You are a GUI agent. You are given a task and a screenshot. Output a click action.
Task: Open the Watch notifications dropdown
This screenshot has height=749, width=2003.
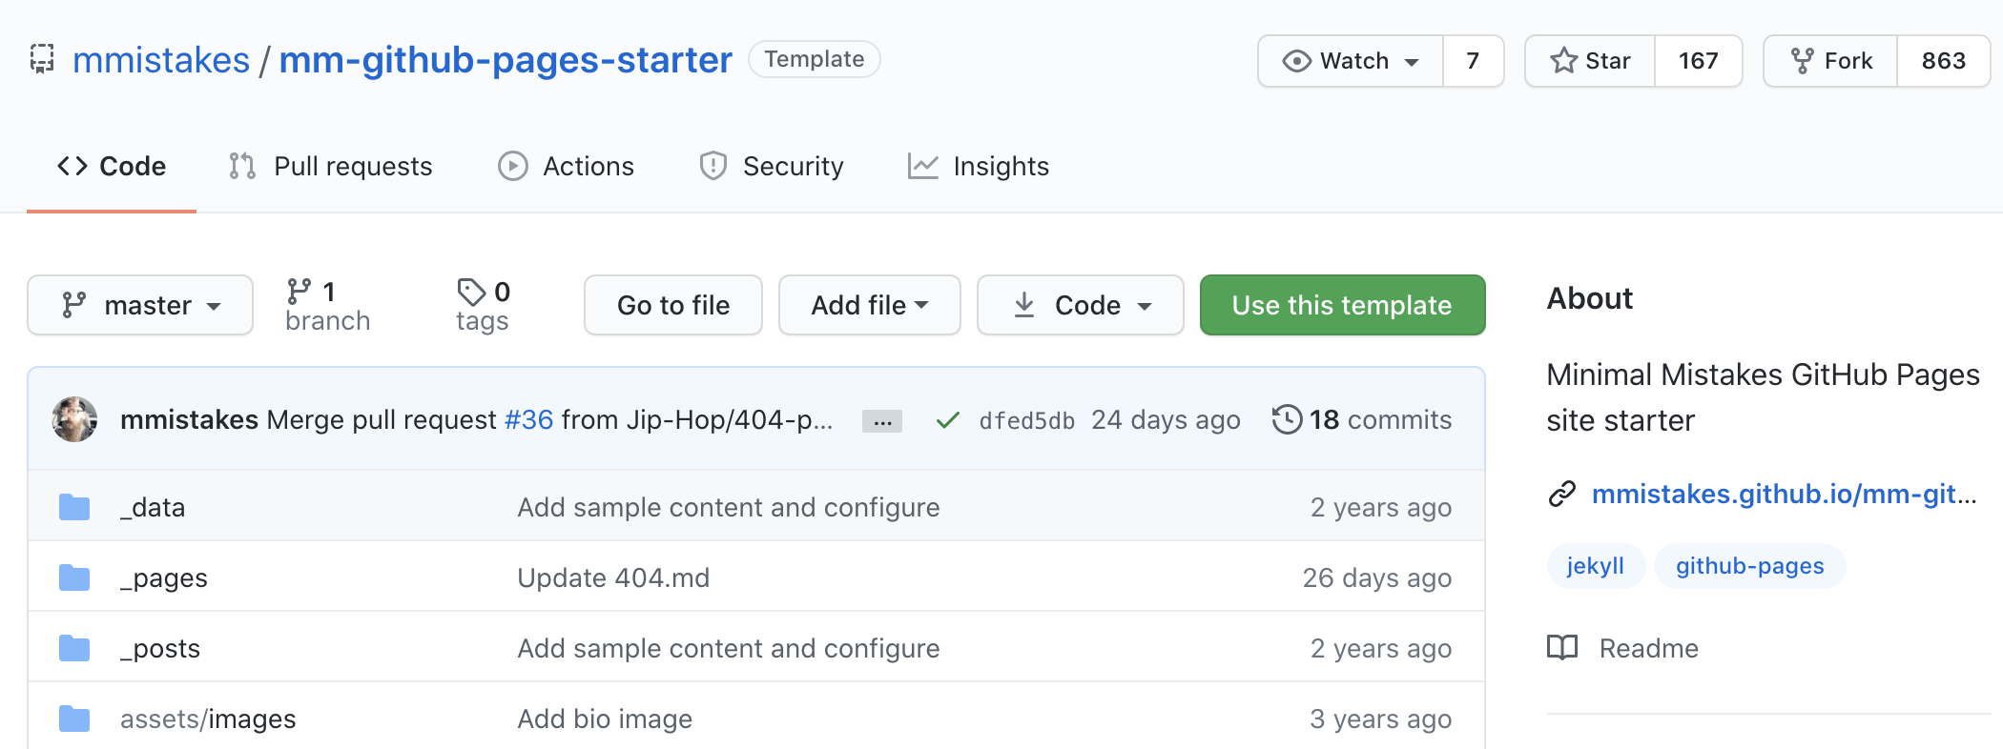[1351, 61]
